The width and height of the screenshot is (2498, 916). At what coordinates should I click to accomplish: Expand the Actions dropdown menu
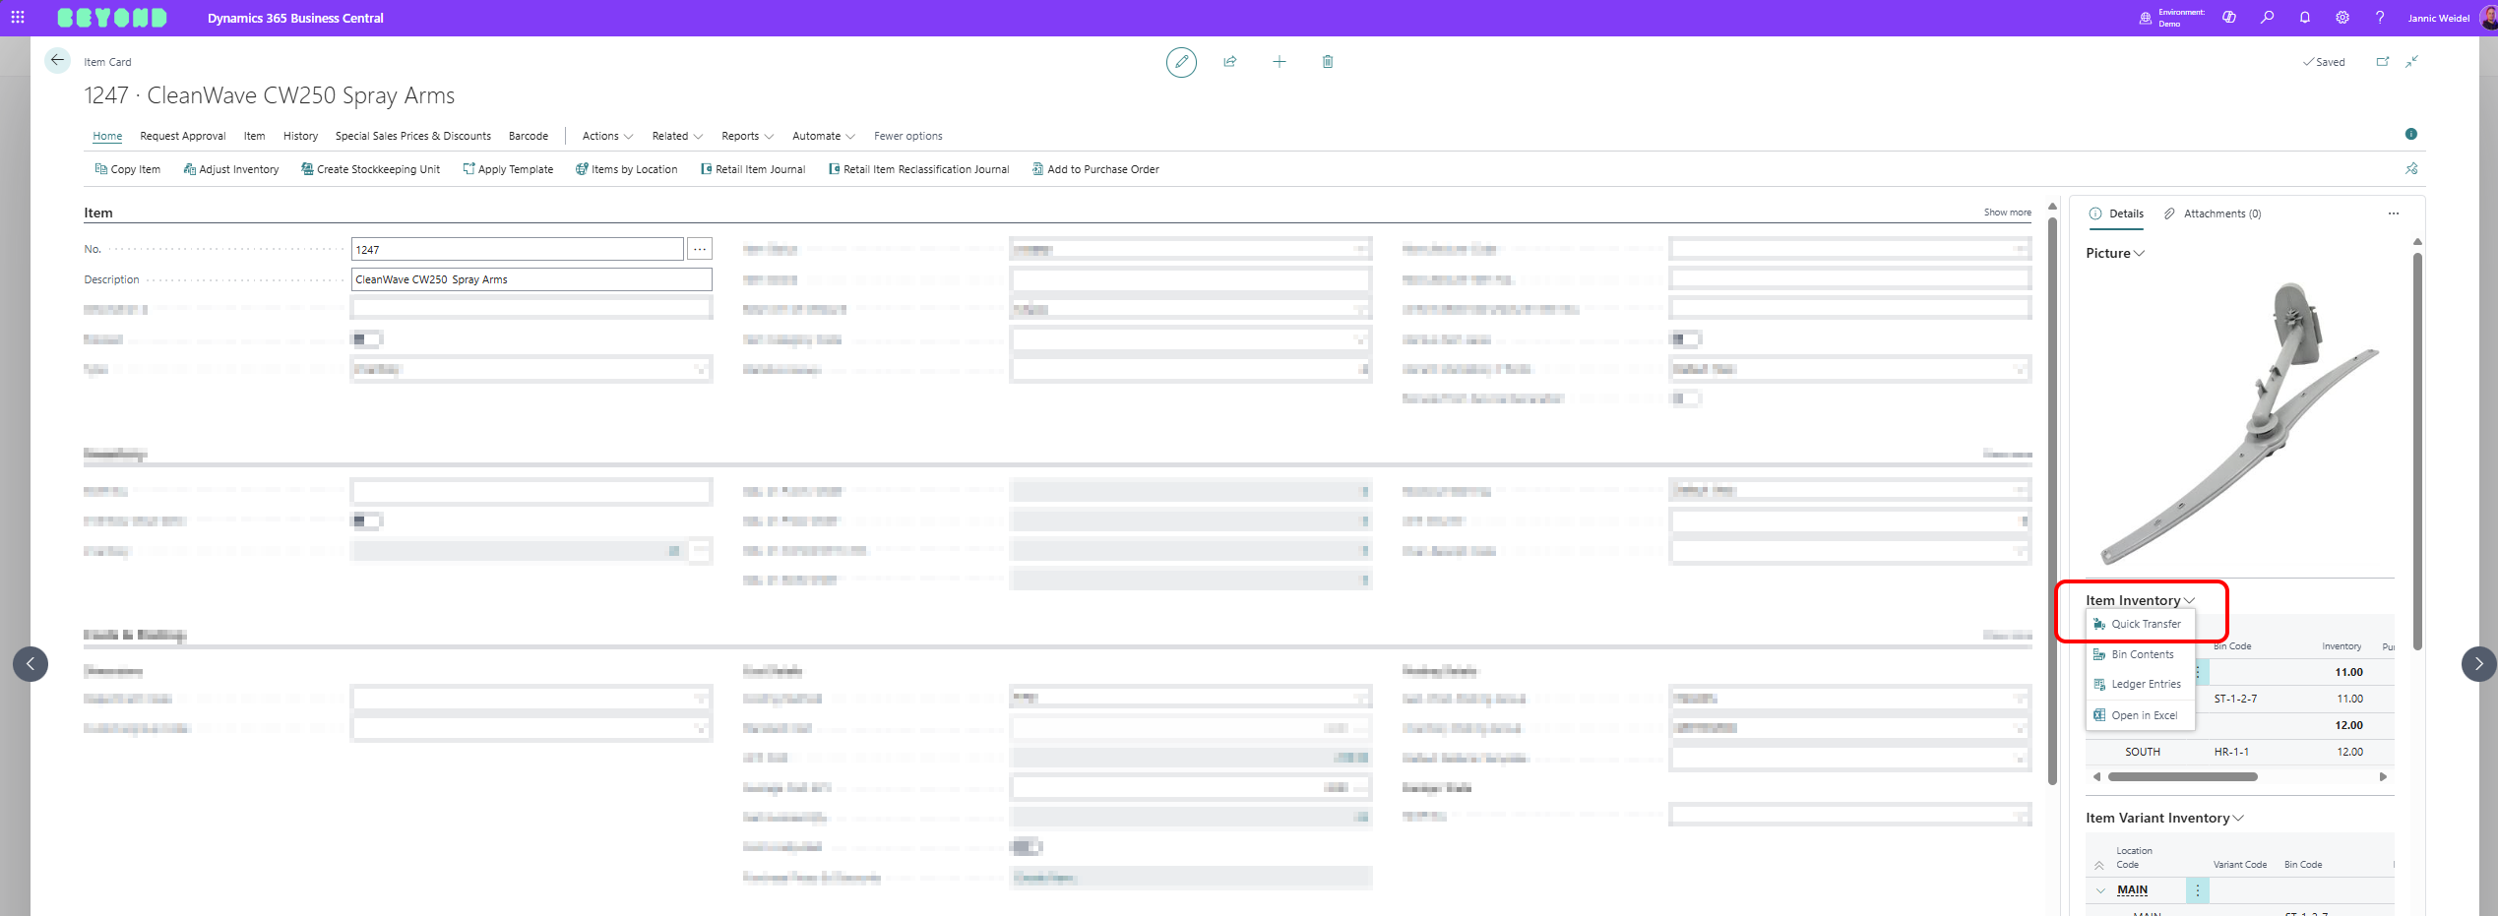[606, 136]
